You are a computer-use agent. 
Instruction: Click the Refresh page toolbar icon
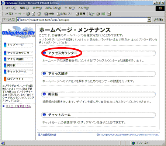coord(34,14)
